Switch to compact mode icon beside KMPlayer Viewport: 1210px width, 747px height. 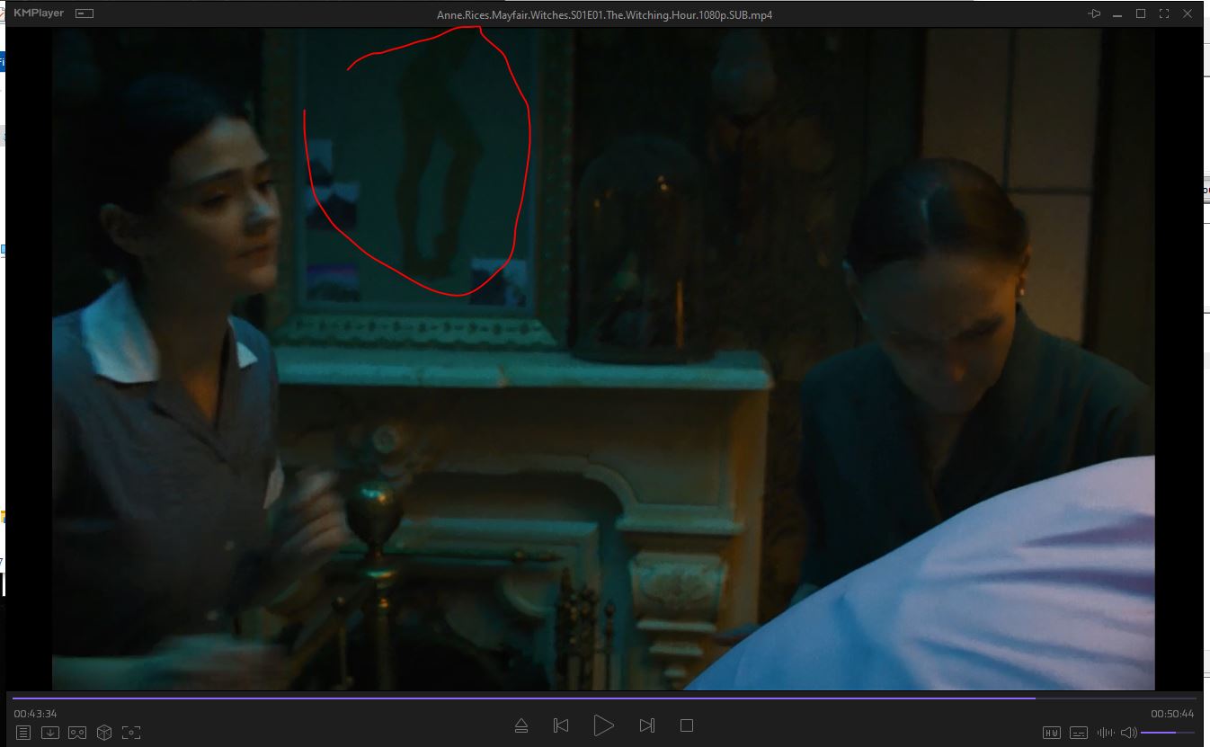pyautogui.click(x=85, y=13)
